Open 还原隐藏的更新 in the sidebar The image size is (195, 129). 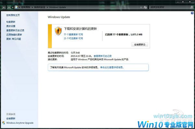tap(14, 35)
